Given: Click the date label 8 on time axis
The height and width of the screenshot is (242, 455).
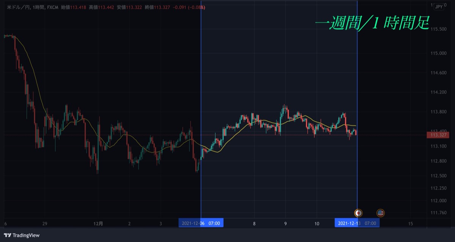Looking at the screenshot, I should [x=254, y=223].
